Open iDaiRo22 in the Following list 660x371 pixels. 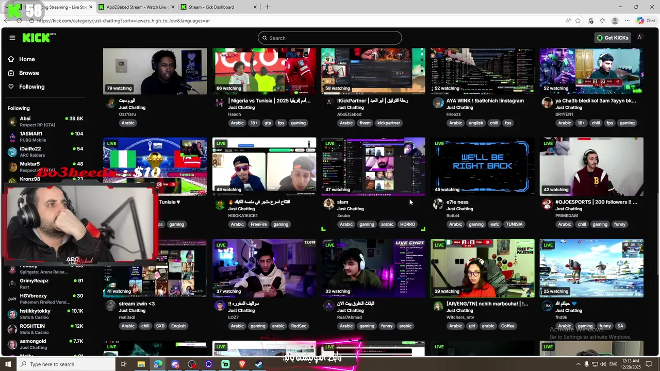tap(45, 152)
